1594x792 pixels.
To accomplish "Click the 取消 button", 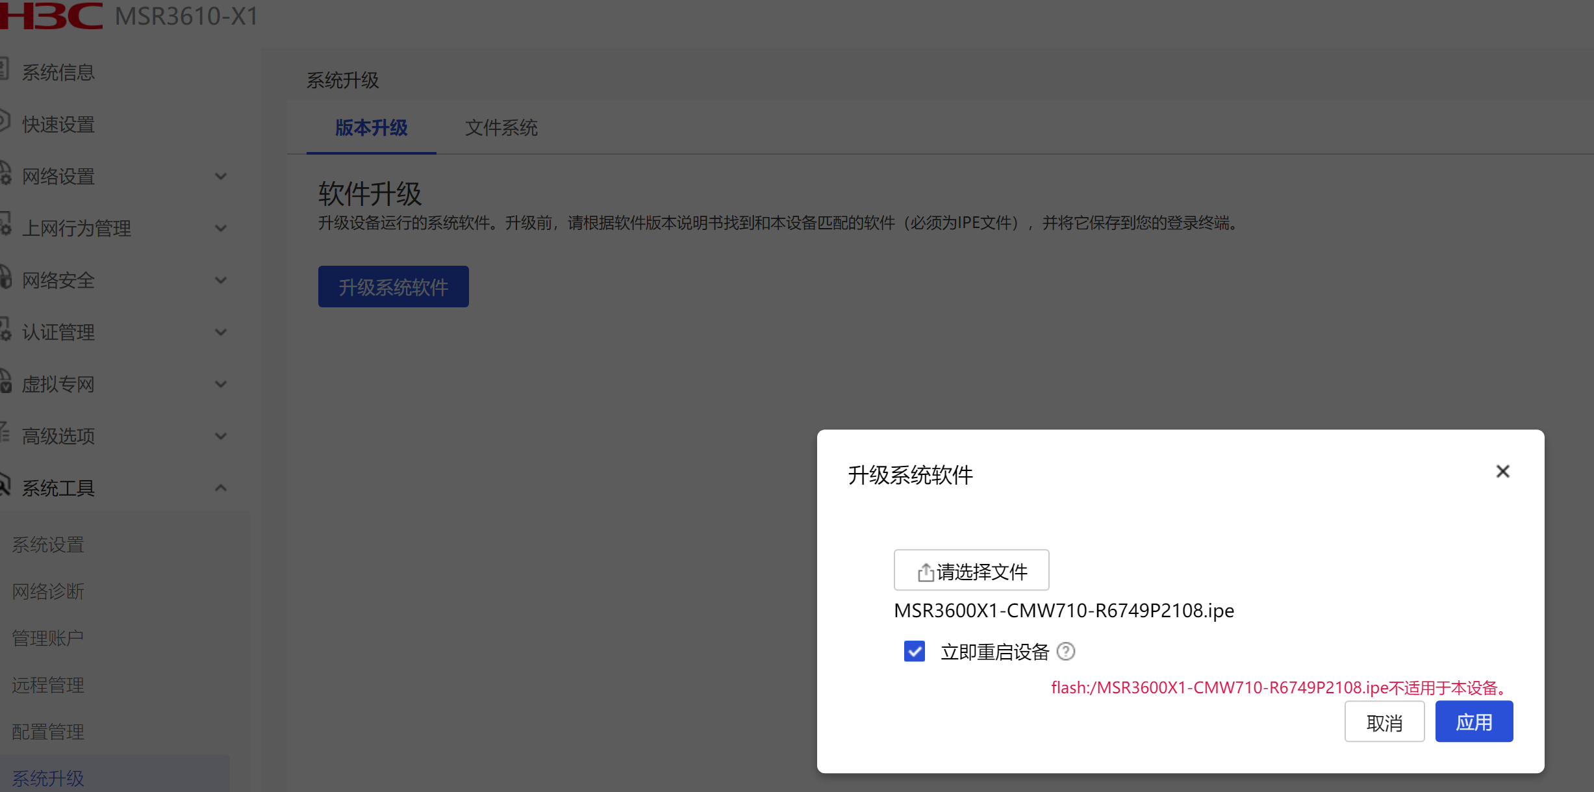I will [1384, 722].
